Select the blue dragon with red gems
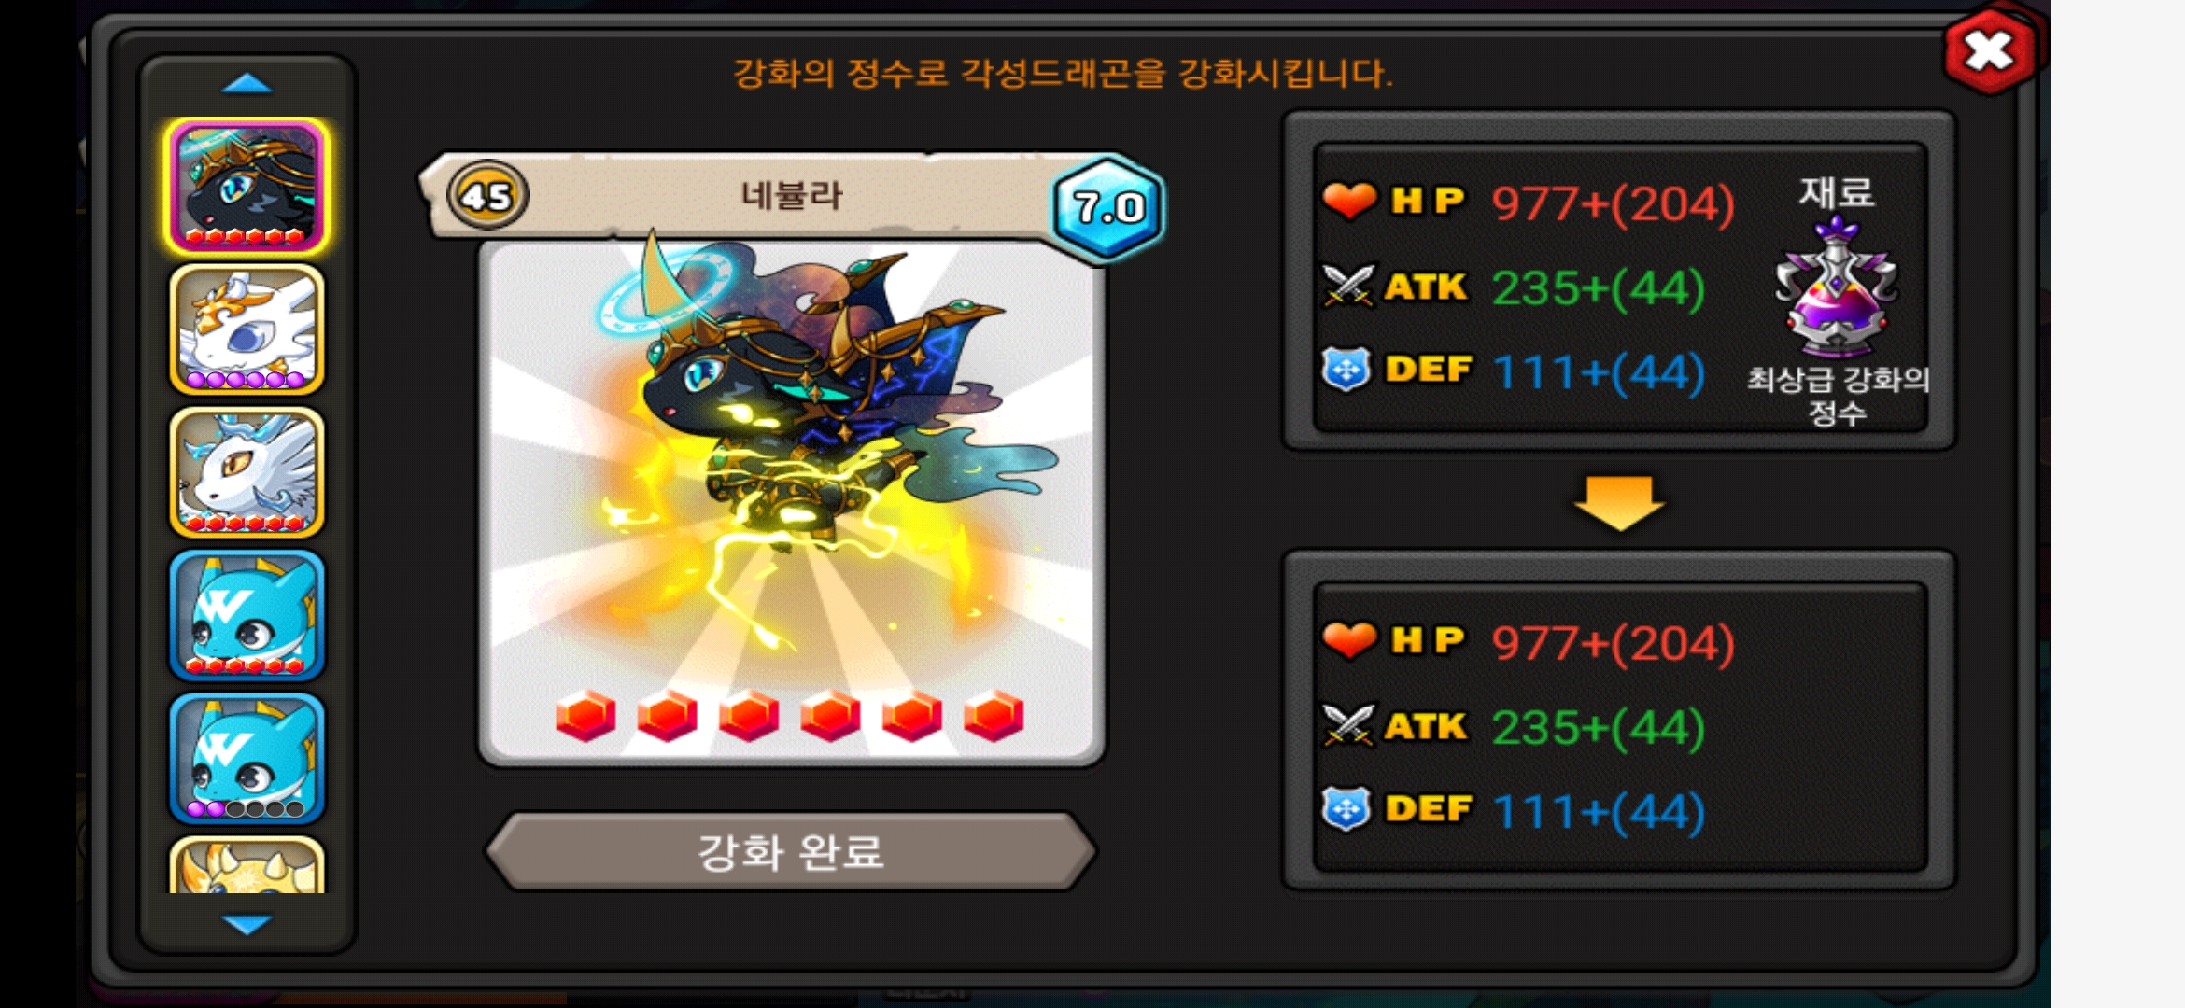Viewport: 2185px width, 1008px height. [x=247, y=615]
